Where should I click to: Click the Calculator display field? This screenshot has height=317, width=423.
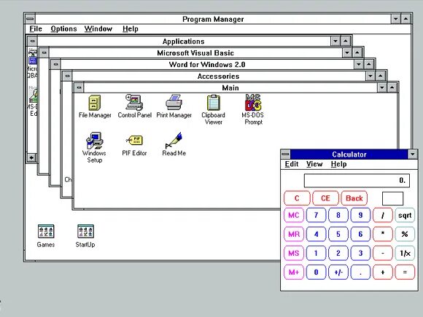(357, 180)
